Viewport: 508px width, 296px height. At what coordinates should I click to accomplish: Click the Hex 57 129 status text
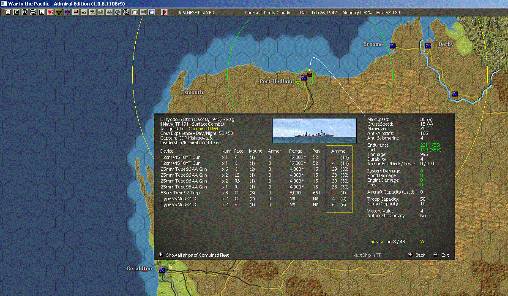tap(388, 13)
